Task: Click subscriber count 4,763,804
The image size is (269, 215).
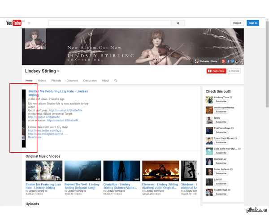Action: 234,71
